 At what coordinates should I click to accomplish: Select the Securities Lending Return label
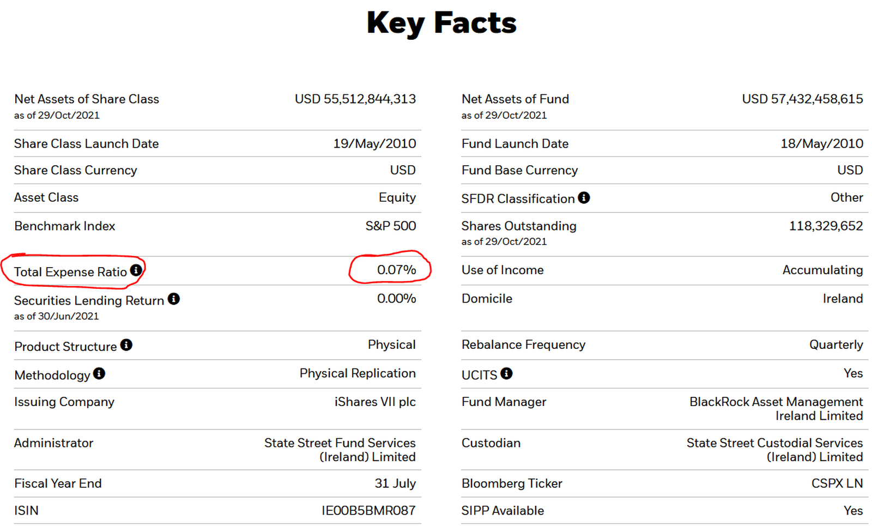(89, 301)
